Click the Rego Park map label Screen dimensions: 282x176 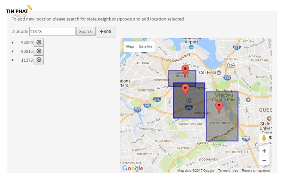click(x=202, y=113)
